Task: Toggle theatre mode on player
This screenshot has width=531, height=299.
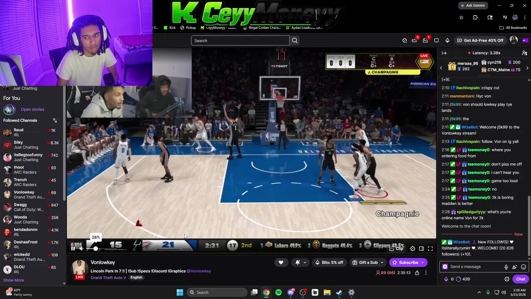Action: [421, 249]
